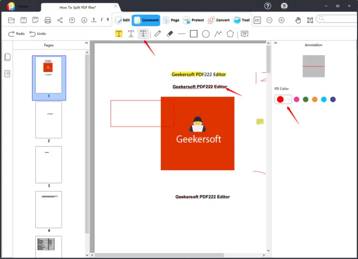The width and height of the screenshot is (358, 259).
Task: Choose the pink fill color swatch
Action: 297,99
